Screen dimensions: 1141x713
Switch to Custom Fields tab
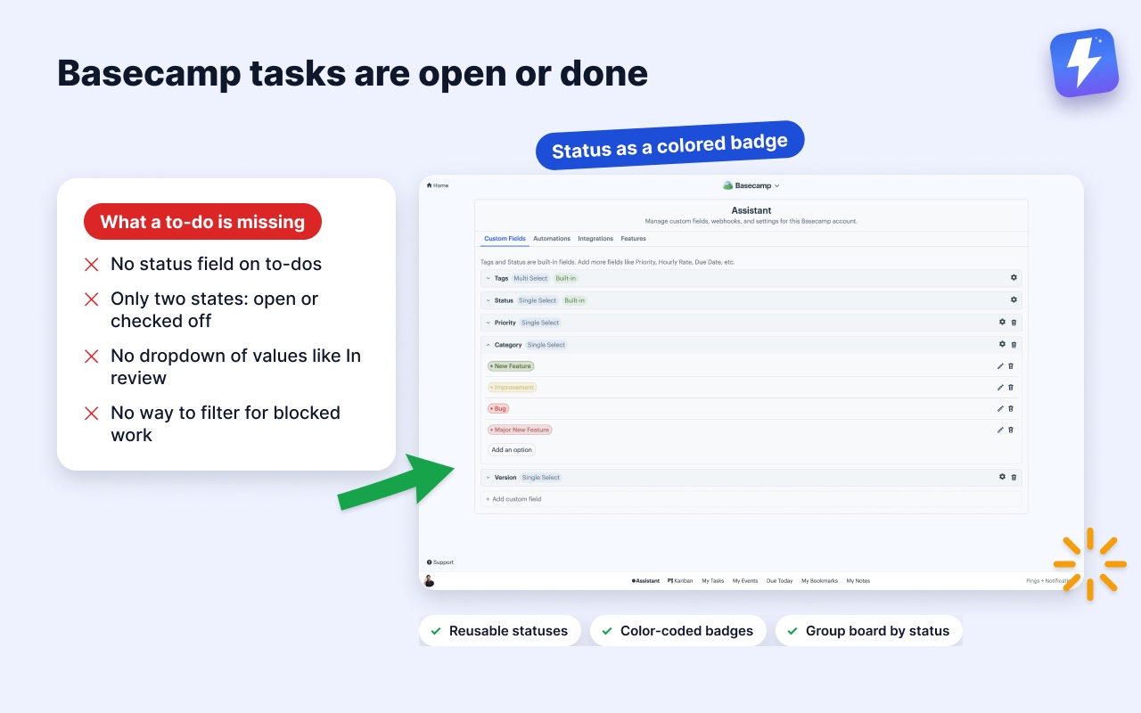(x=505, y=239)
